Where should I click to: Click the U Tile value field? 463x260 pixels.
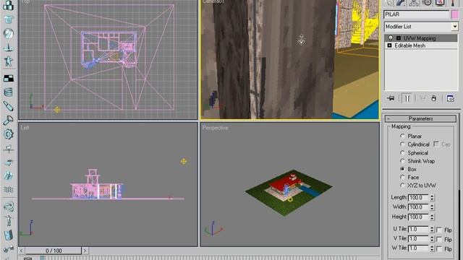click(418, 229)
